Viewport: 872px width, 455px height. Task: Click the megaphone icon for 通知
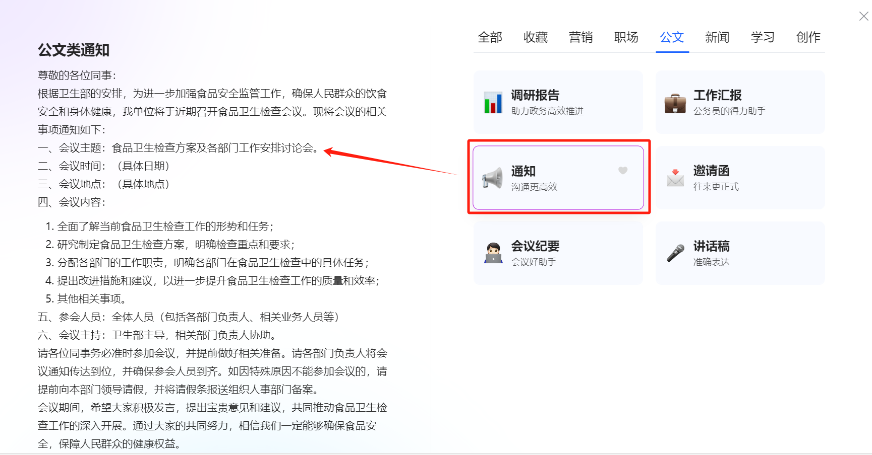[x=492, y=178]
